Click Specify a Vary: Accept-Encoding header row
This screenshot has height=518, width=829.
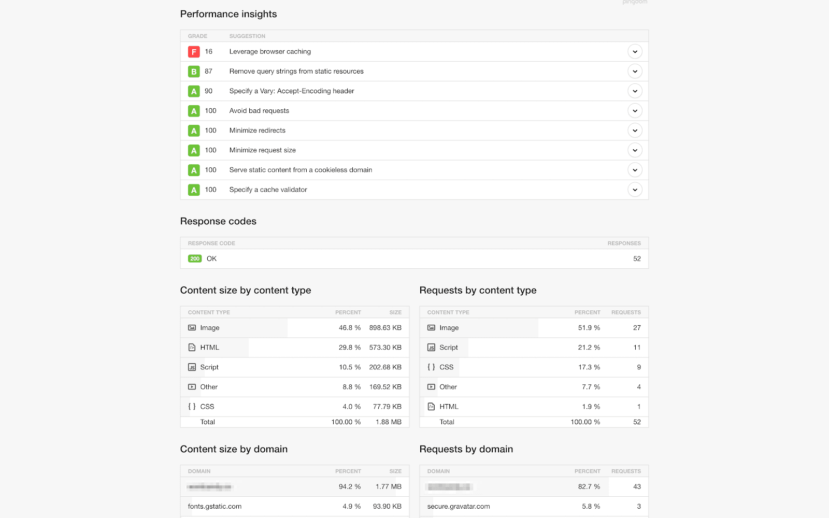point(292,91)
